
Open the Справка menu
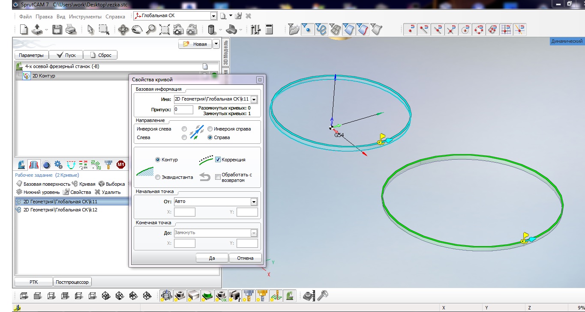[x=115, y=17]
